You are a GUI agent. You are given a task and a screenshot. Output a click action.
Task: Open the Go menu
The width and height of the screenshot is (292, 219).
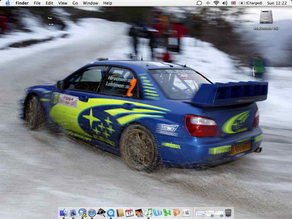pos(75,3)
